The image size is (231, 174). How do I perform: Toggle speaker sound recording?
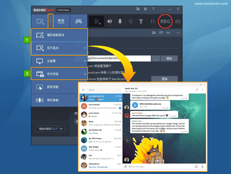point(109,22)
